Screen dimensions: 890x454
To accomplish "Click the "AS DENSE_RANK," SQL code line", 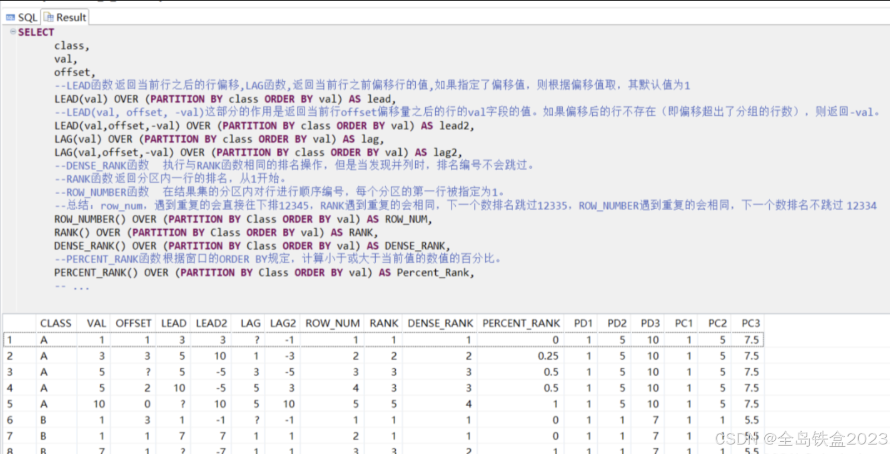I will pyautogui.click(x=252, y=246).
